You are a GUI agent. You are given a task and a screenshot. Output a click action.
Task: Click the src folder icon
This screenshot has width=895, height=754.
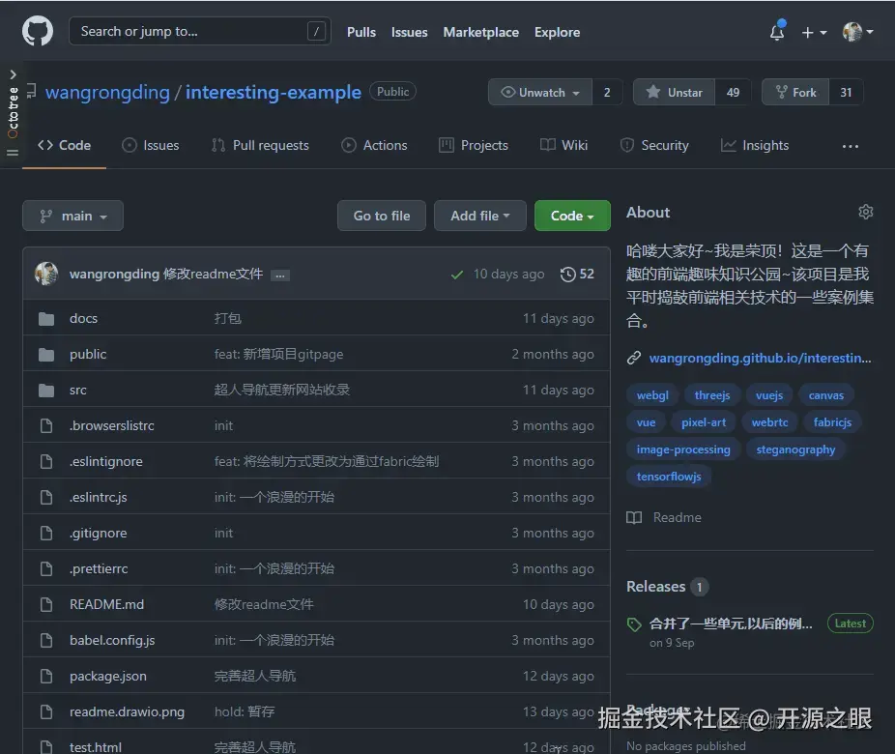point(46,391)
